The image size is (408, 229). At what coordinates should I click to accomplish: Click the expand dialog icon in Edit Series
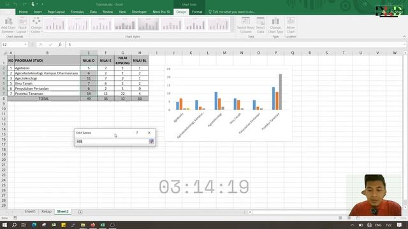(x=151, y=141)
